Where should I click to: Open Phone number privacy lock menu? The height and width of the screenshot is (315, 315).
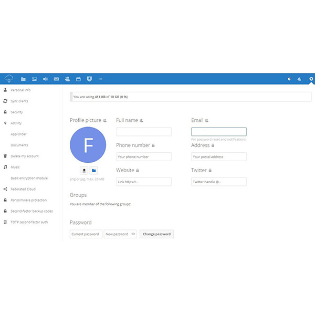(153, 145)
